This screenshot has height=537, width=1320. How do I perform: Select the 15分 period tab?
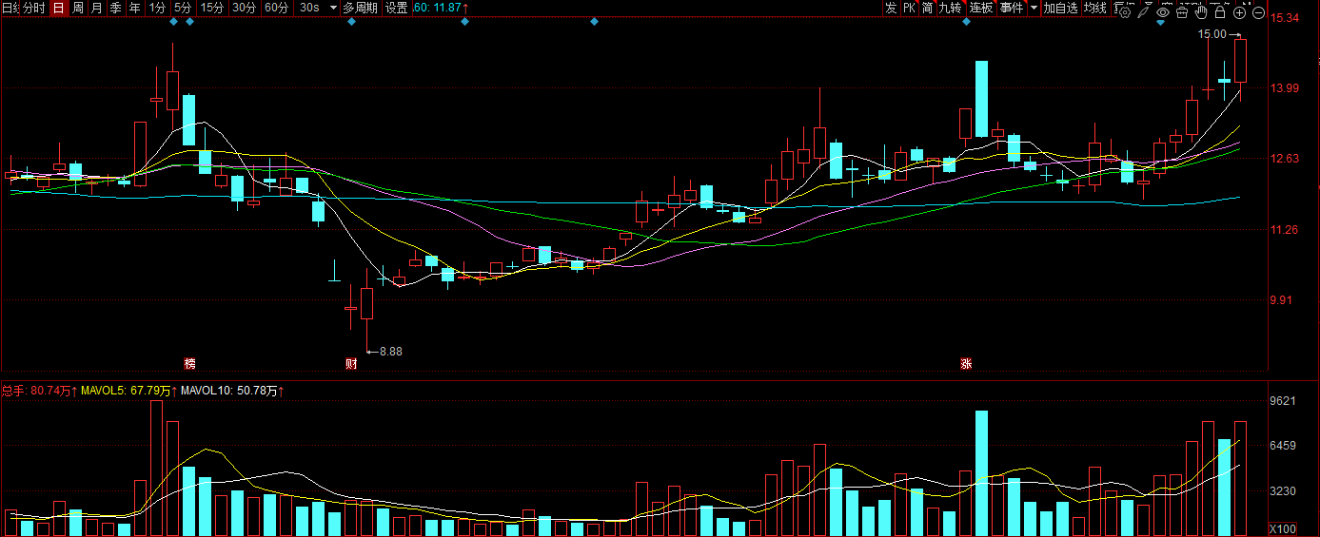(212, 8)
